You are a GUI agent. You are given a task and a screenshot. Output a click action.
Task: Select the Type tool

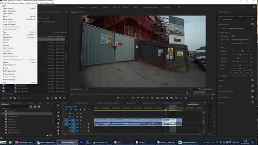pyautogui.click(x=58, y=134)
